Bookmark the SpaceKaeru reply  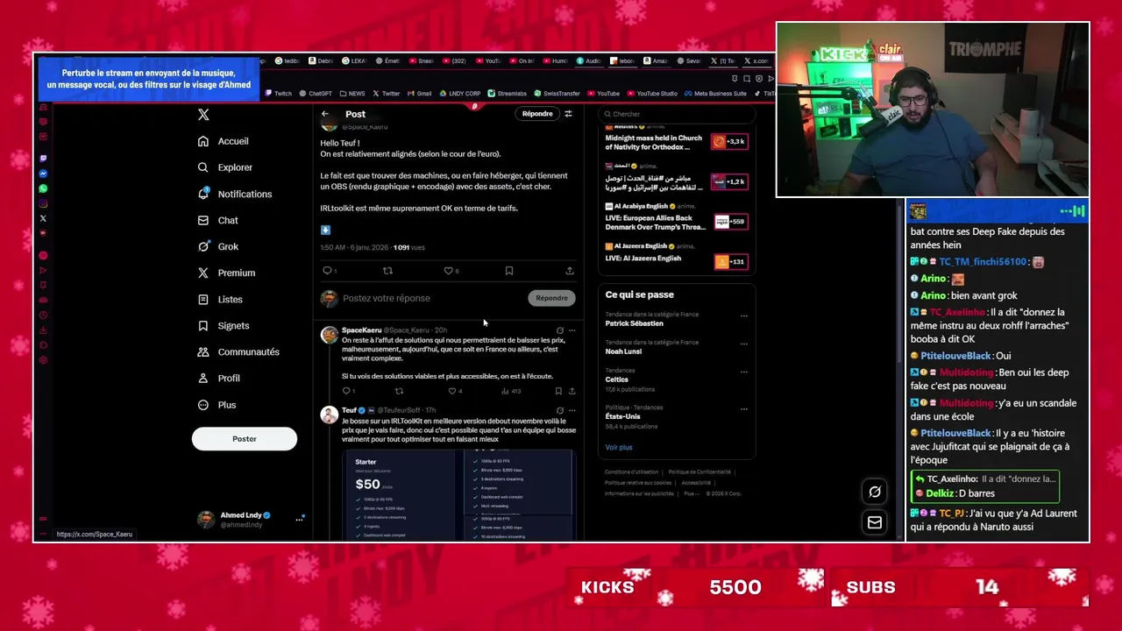558,391
